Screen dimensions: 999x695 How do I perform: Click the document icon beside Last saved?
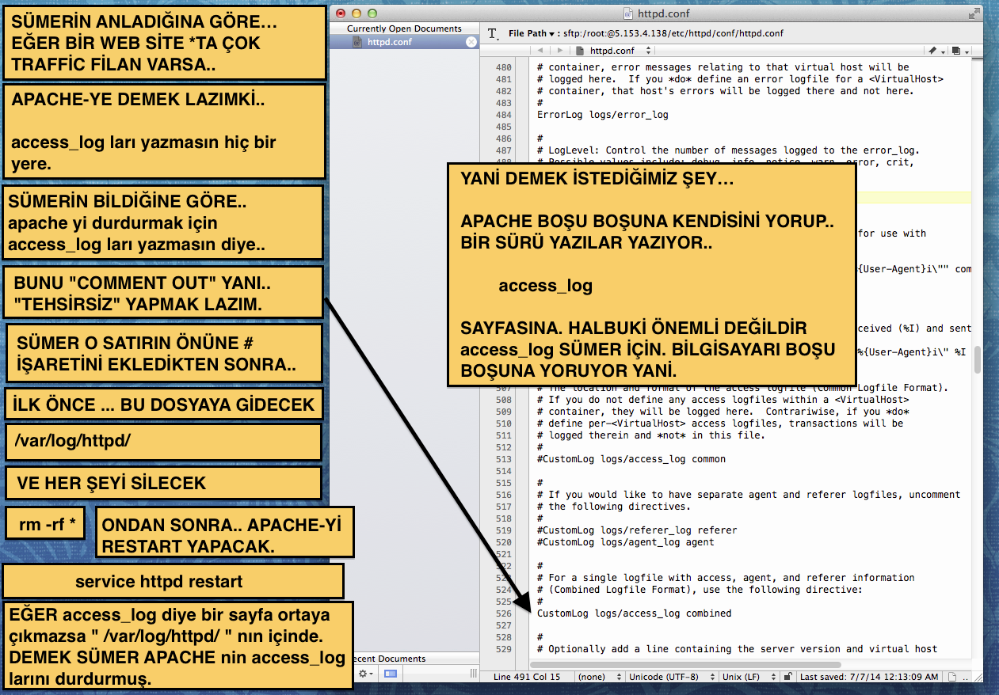952,677
